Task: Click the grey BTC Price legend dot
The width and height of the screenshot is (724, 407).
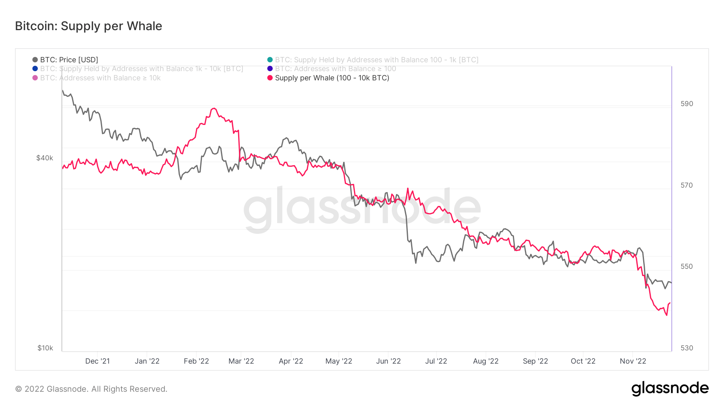Action: [35, 60]
